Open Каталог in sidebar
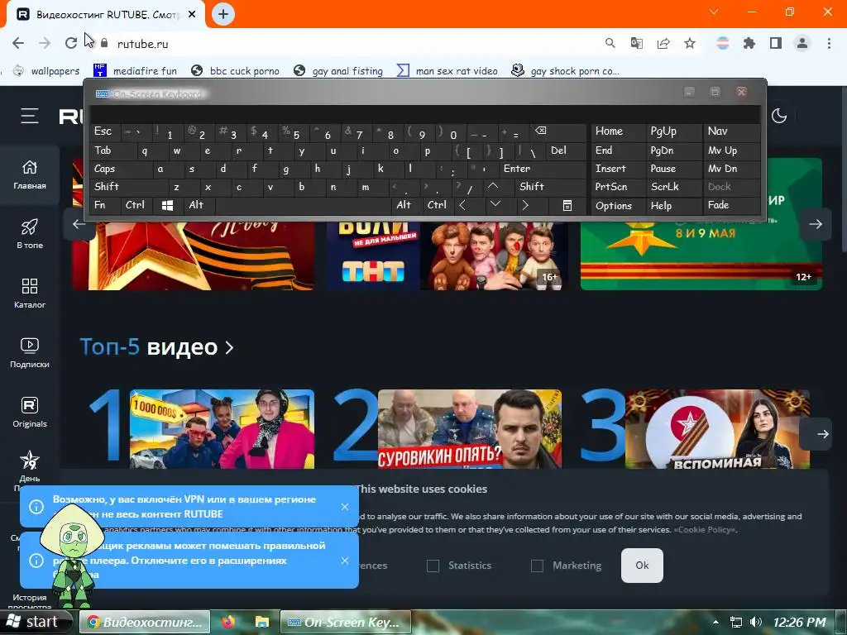847x635 pixels. pos(30,294)
